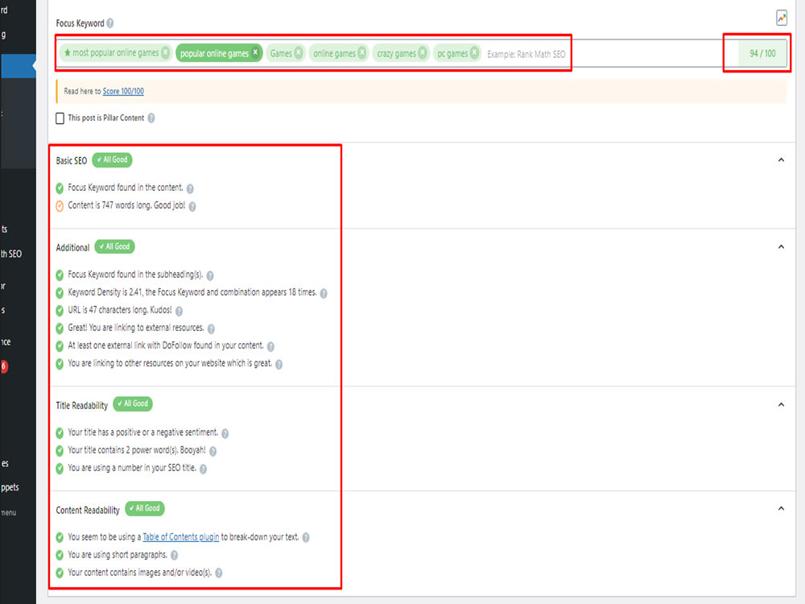Remove the 'popular online games' keyword tag

(255, 52)
